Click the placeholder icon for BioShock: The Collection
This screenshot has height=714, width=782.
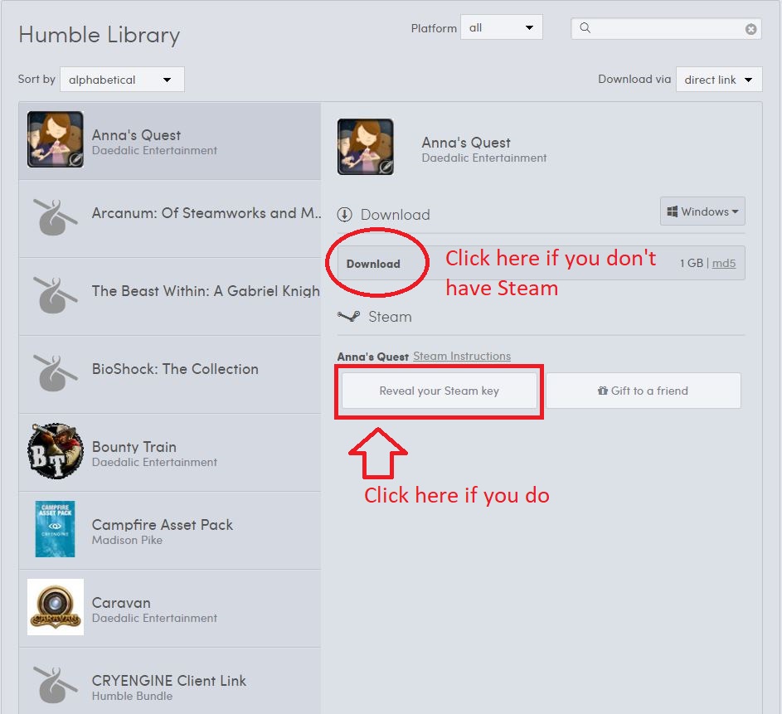(56, 373)
